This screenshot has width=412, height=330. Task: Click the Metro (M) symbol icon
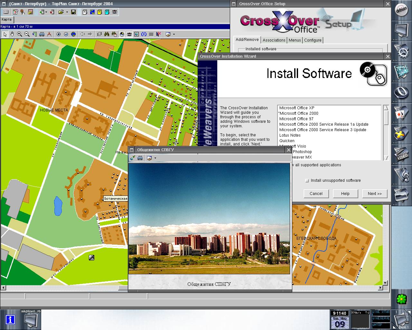144,34
